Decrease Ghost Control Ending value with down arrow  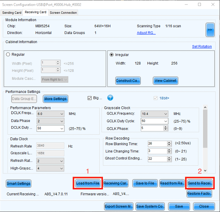[x=169, y=160]
